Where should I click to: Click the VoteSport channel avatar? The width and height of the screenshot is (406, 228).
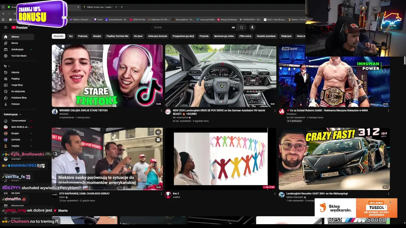tap(282, 112)
